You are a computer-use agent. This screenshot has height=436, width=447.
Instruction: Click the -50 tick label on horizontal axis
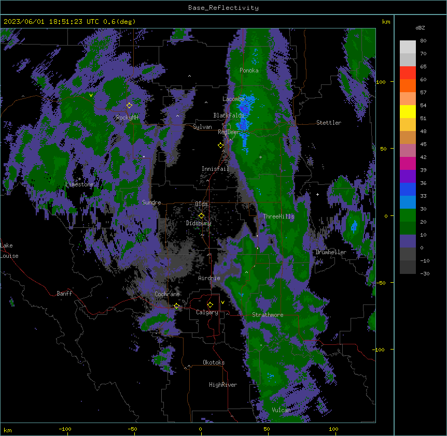[132, 429]
